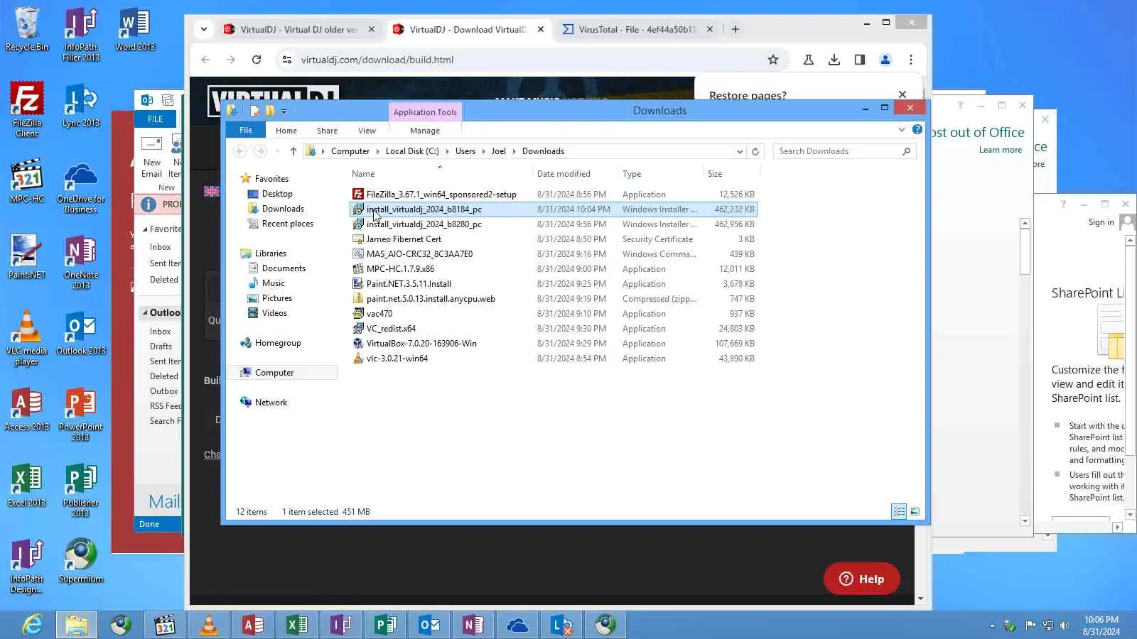
Task: Dismiss the Restore pages prompt
Action: (902, 94)
